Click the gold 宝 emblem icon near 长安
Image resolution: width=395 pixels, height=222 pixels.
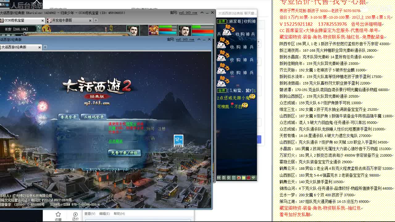tap(46, 29)
